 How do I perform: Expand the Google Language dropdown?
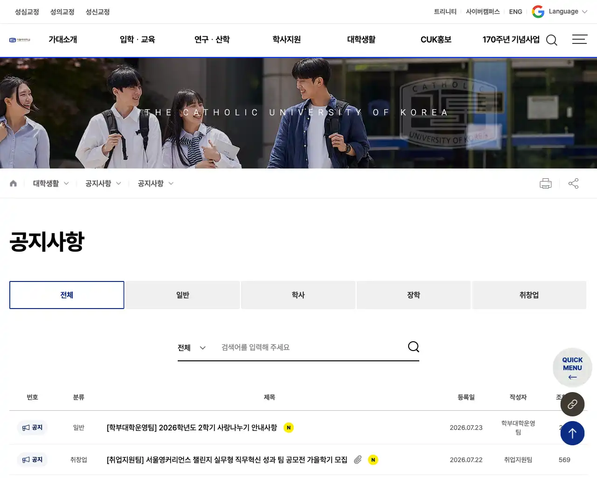(560, 12)
